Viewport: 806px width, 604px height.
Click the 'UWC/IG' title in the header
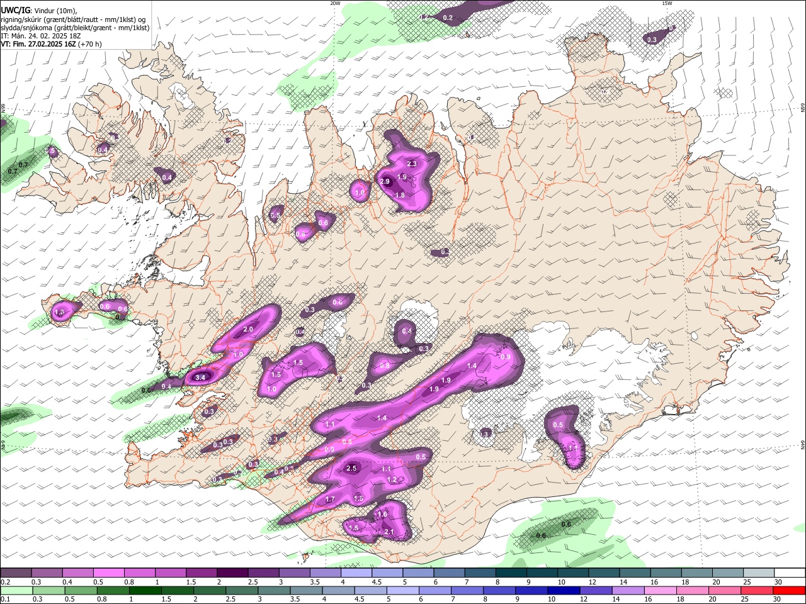tap(15, 11)
